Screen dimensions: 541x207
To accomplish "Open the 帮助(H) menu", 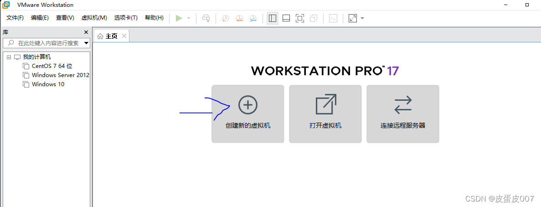I will (154, 18).
